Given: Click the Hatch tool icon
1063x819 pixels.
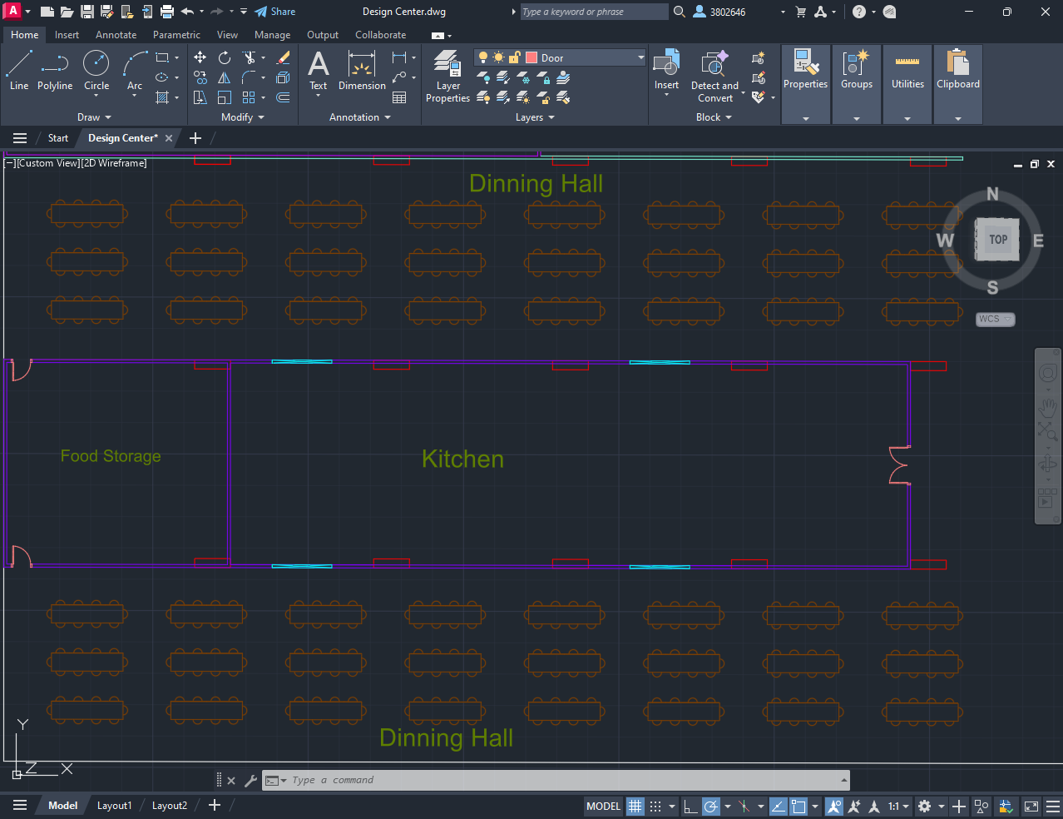Looking at the screenshot, I should [163, 97].
